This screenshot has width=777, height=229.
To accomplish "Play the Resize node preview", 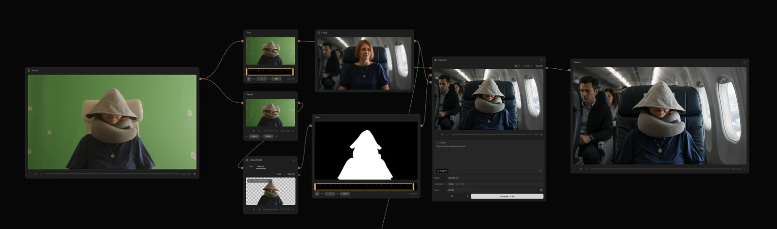I will [253, 131].
